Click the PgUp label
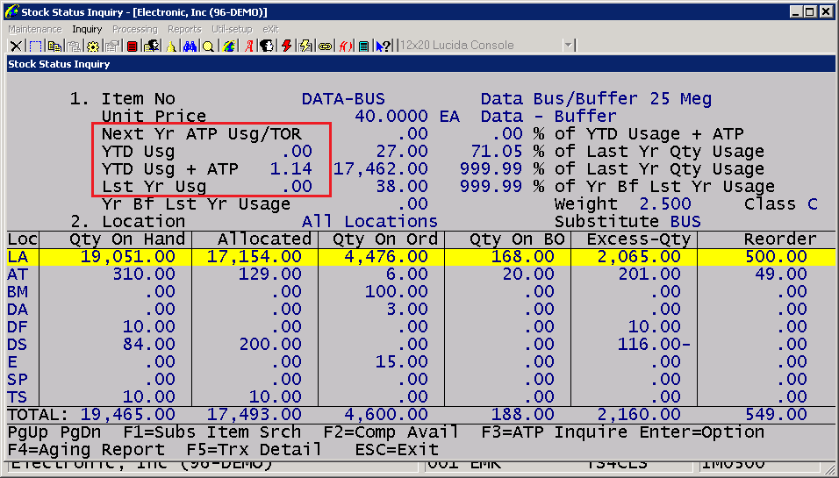Viewport: 839px width, 478px height. 28,432
